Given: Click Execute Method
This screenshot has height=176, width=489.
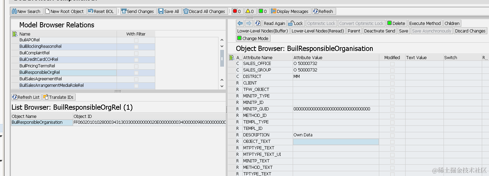Looking at the screenshot, I should [x=425, y=23].
